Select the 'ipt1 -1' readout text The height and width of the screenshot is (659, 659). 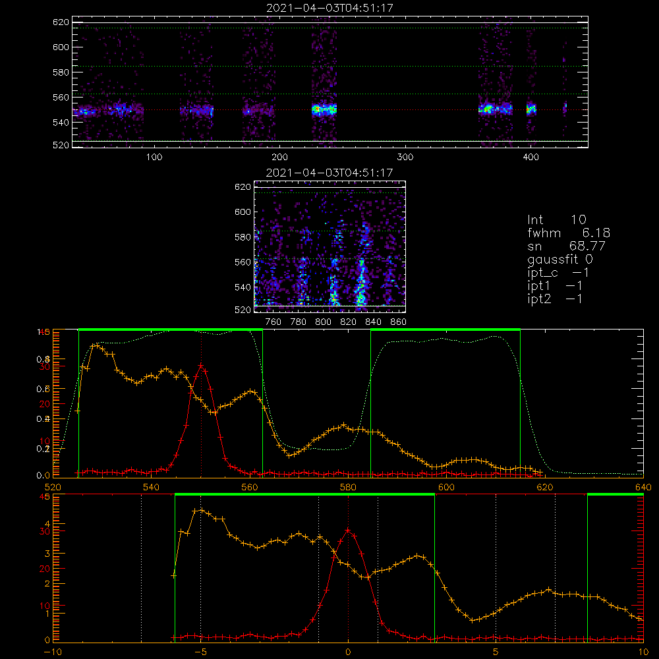pos(555,286)
